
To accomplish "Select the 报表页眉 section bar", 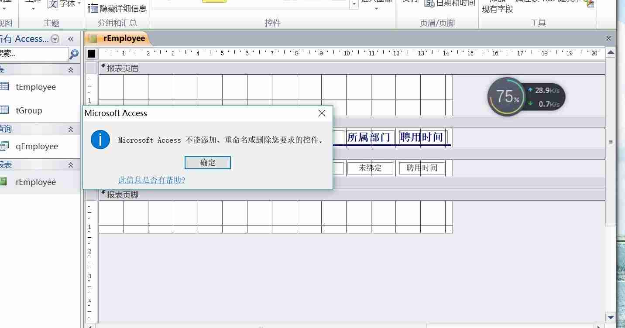I will point(352,68).
